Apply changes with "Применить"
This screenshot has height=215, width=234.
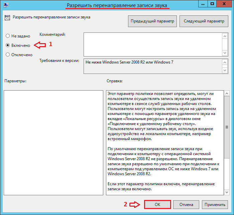coord(215,204)
